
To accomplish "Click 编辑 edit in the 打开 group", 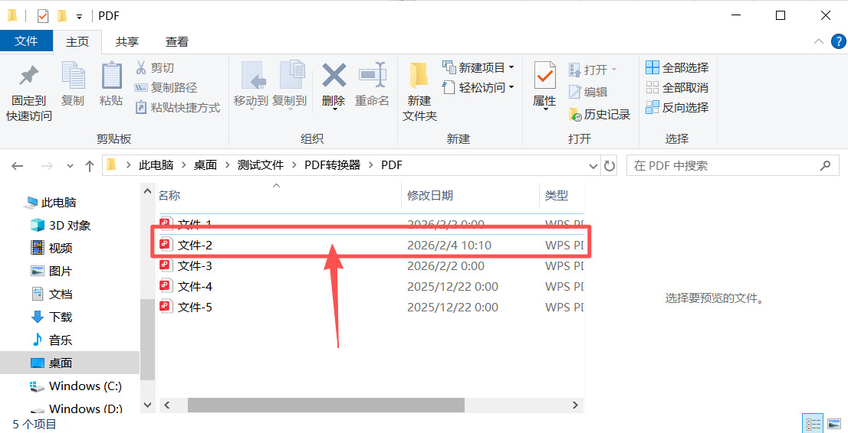I will click(x=588, y=92).
